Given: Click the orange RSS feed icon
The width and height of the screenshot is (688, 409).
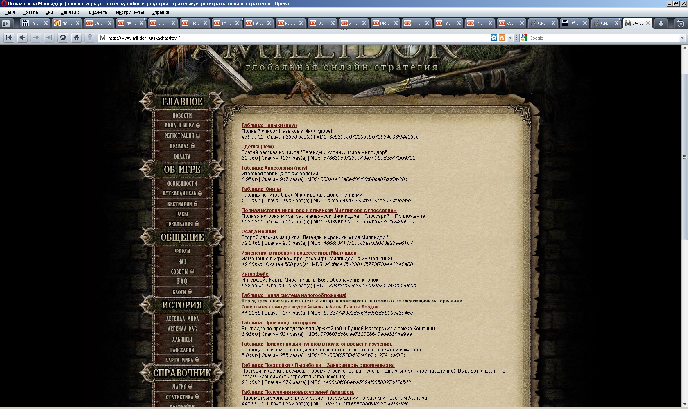Looking at the screenshot, I should (502, 38).
